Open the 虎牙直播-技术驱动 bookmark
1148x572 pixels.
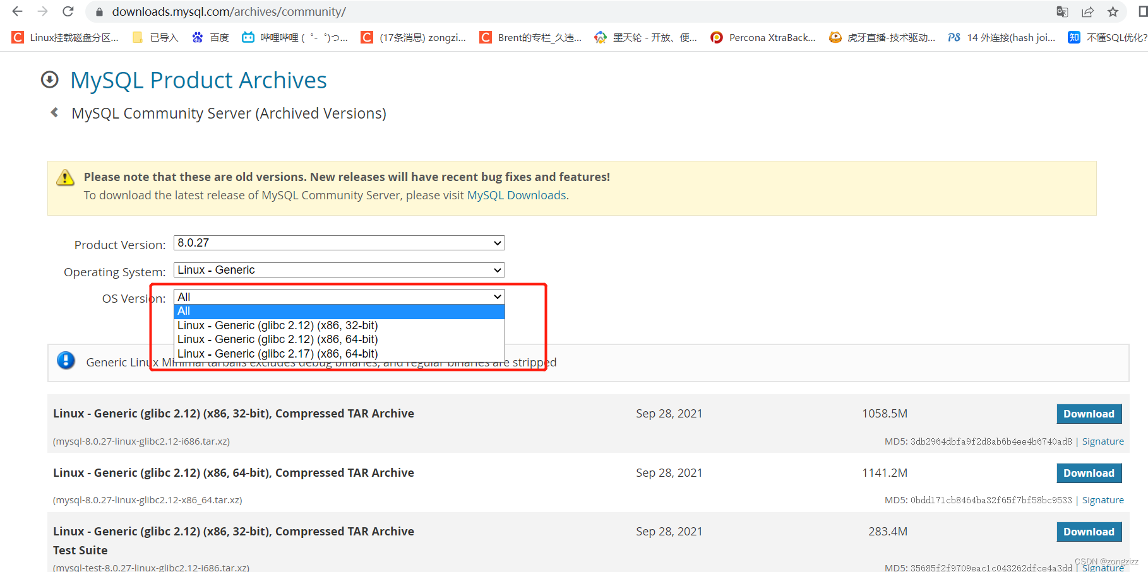point(882,37)
